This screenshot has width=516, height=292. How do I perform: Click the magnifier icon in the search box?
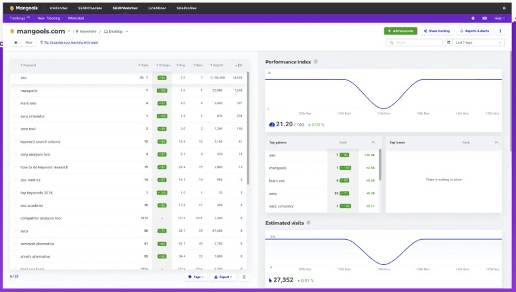392,42
